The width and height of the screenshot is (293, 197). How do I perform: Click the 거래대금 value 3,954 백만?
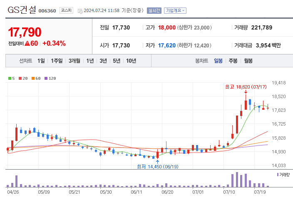pos(268,46)
